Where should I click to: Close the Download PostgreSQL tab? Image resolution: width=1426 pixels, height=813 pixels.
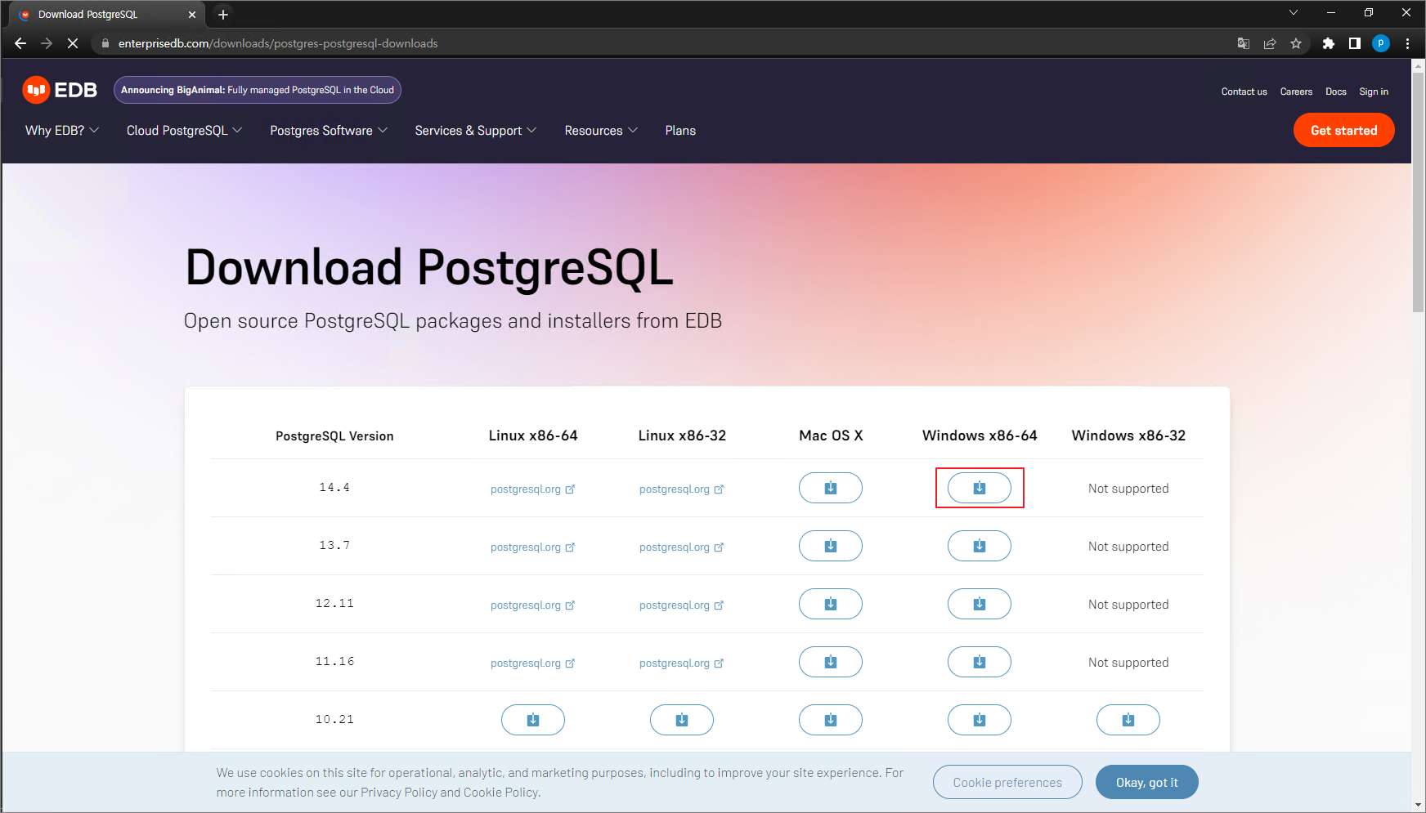coord(192,15)
